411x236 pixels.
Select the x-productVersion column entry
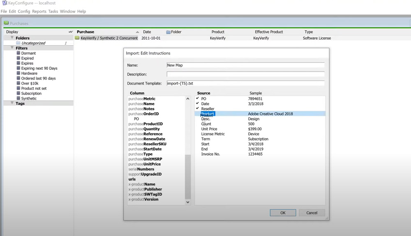(x=143, y=199)
